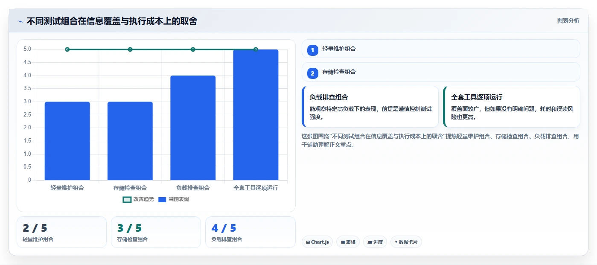Click the 表格 tag
Viewport: 597px width, 265px height.
348,242
